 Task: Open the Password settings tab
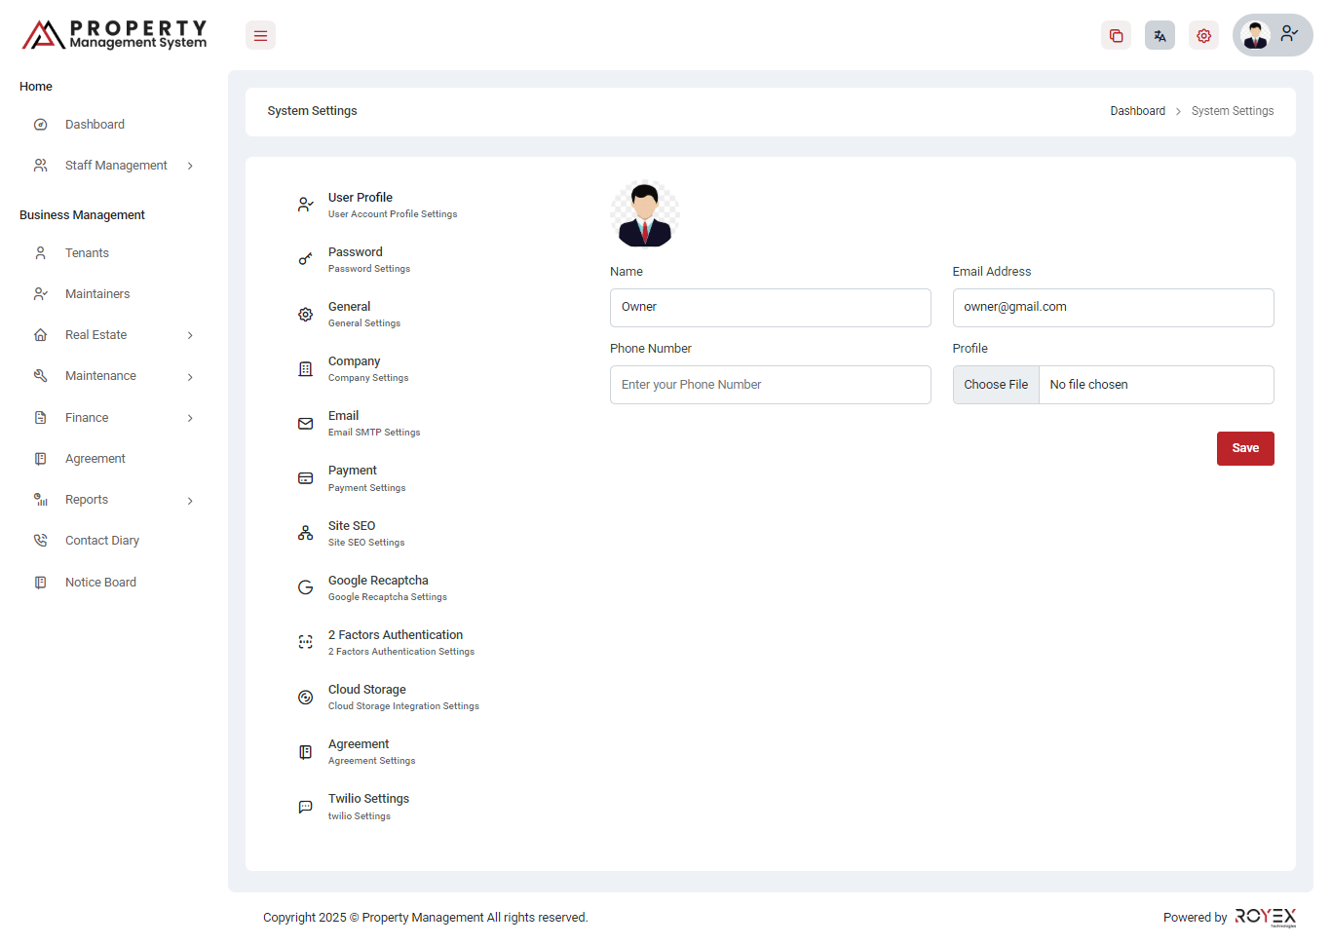(x=356, y=259)
